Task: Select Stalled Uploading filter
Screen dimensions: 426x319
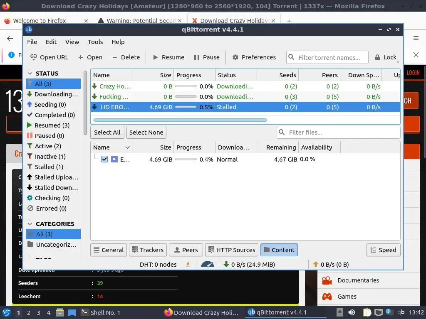Action: (53, 177)
